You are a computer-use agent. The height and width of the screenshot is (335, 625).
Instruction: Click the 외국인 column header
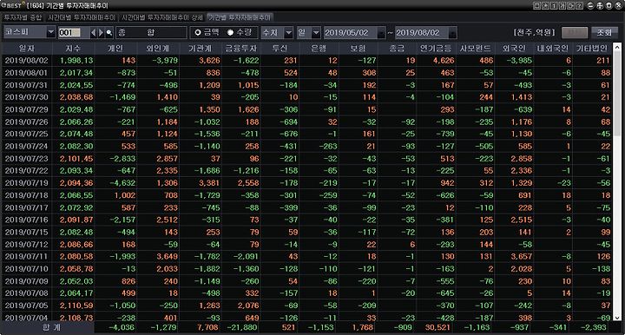[x=514, y=49]
